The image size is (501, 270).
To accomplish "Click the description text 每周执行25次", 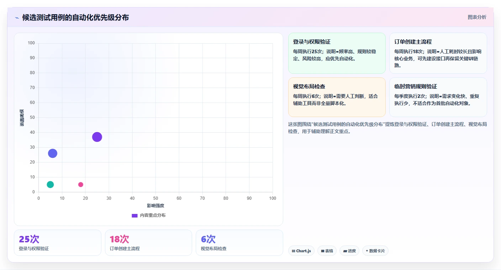I will pyautogui.click(x=307, y=51).
